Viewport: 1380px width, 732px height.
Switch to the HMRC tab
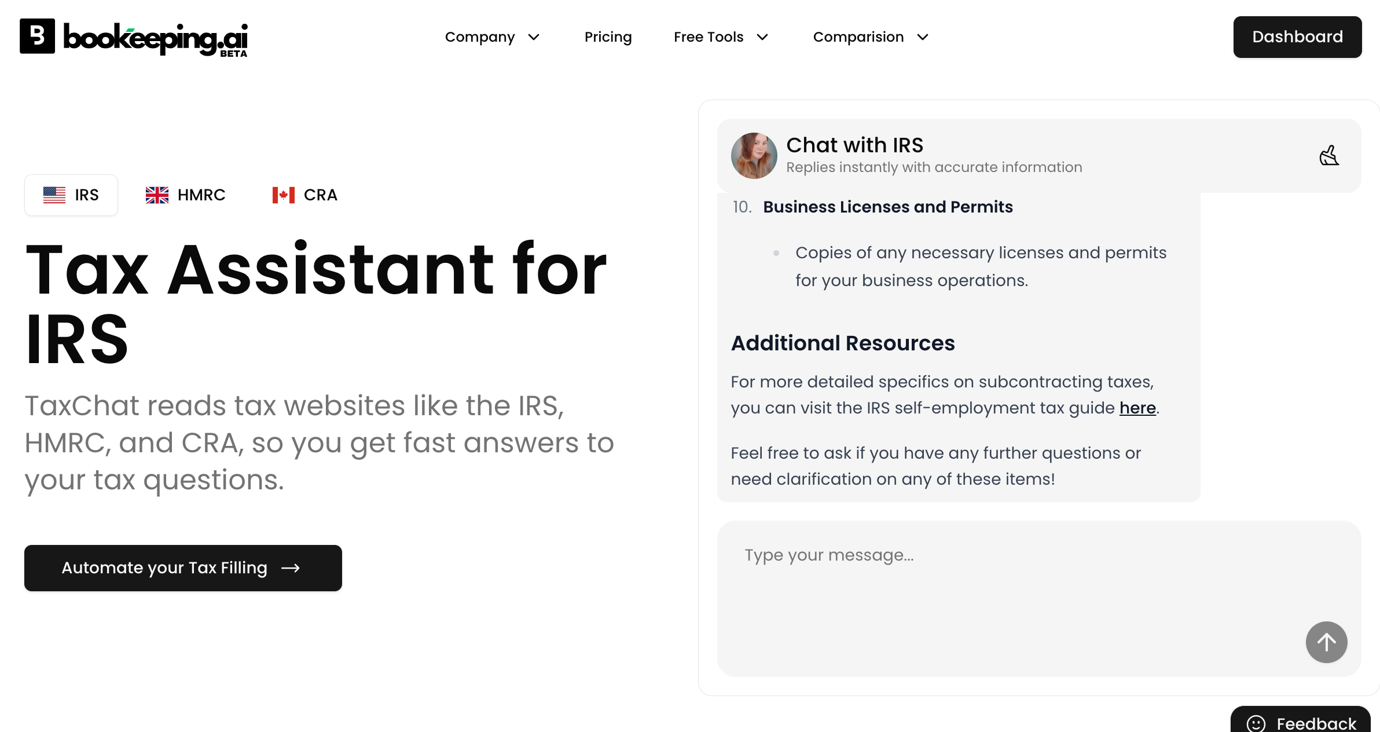[185, 195]
